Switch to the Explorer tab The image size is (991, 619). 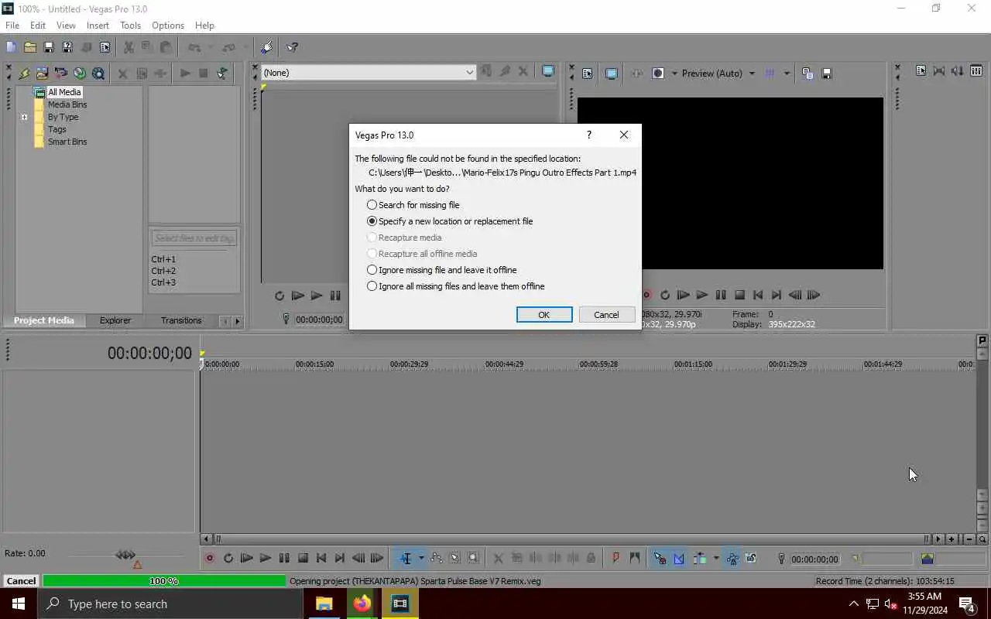(x=115, y=320)
